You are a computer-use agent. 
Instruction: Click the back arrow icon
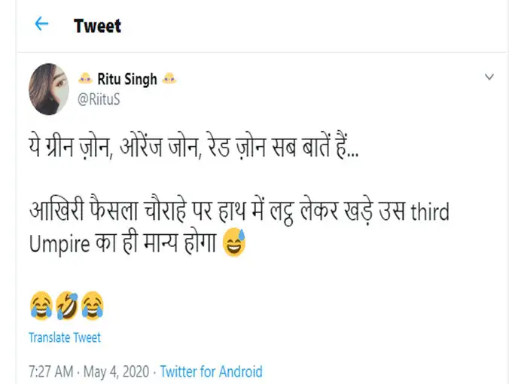[41, 24]
